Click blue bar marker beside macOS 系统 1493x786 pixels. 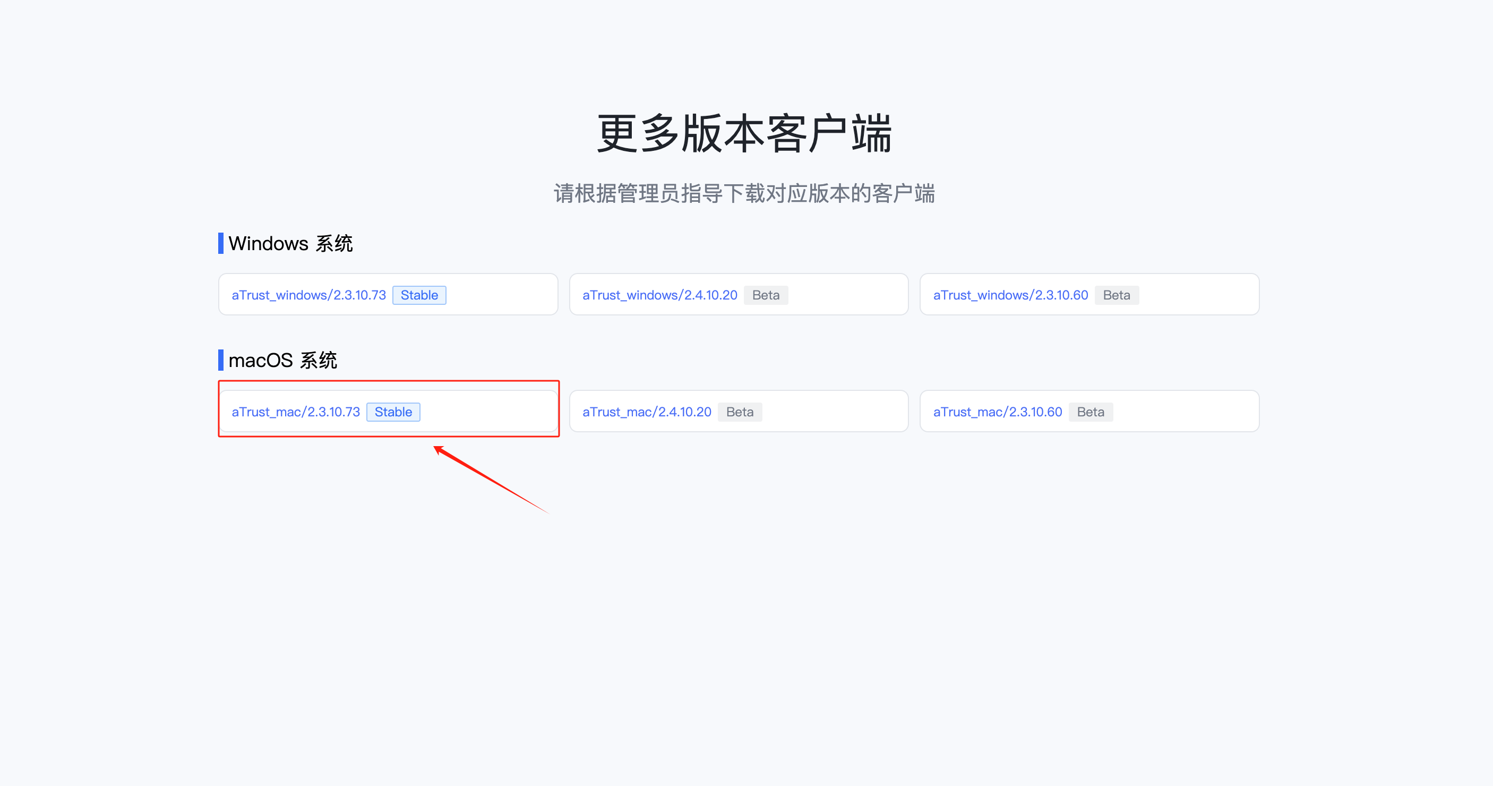coord(221,361)
